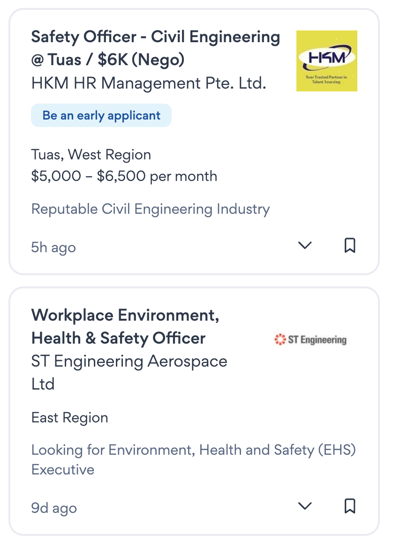The width and height of the screenshot is (393, 541).
Task: Click the 'Be an early applicant' badge
Action: (101, 115)
